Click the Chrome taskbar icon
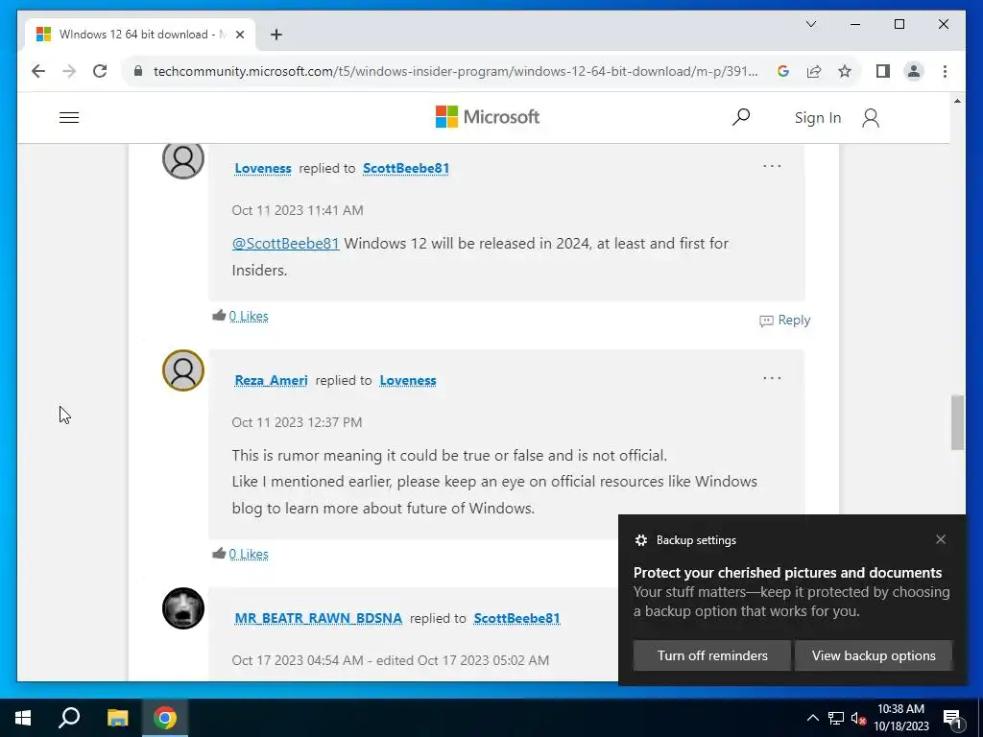Image resolution: width=983 pixels, height=737 pixels. click(165, 718)
